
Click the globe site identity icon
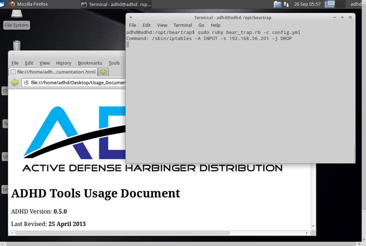tap(26, 82)
